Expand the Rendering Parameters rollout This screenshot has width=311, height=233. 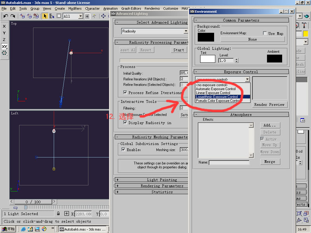(152, 186)
